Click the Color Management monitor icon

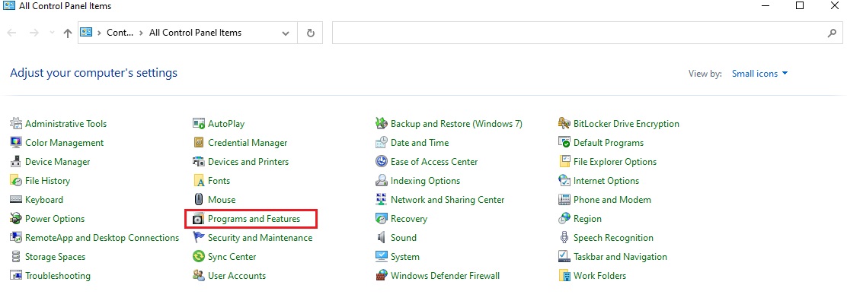pos(16,143)
